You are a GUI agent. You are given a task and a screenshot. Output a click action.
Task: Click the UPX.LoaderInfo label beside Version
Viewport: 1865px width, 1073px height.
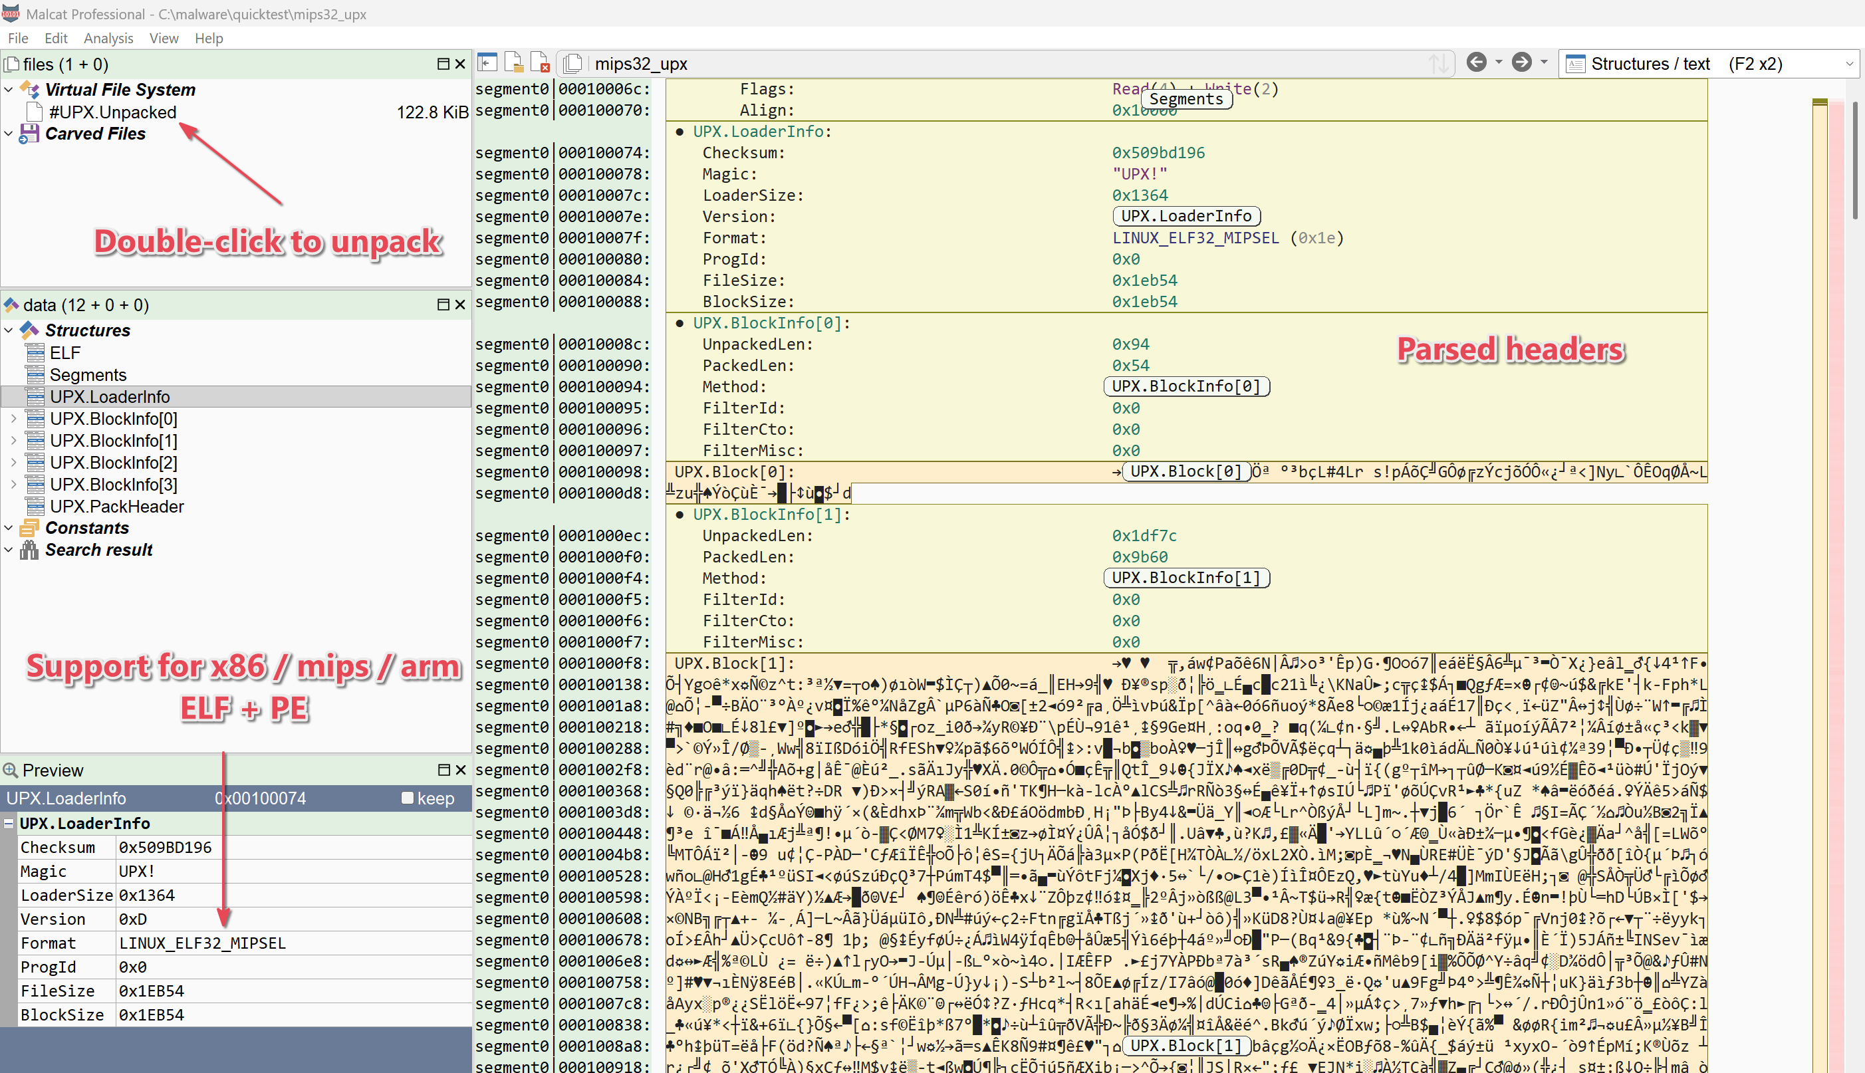coord(1185,216)
